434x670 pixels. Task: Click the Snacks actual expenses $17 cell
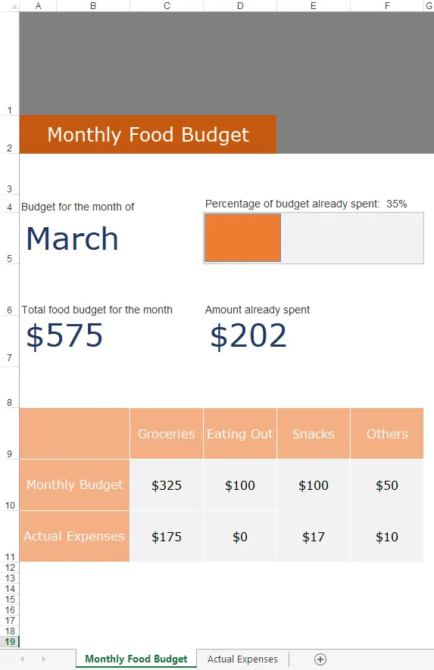pos(314,537)
